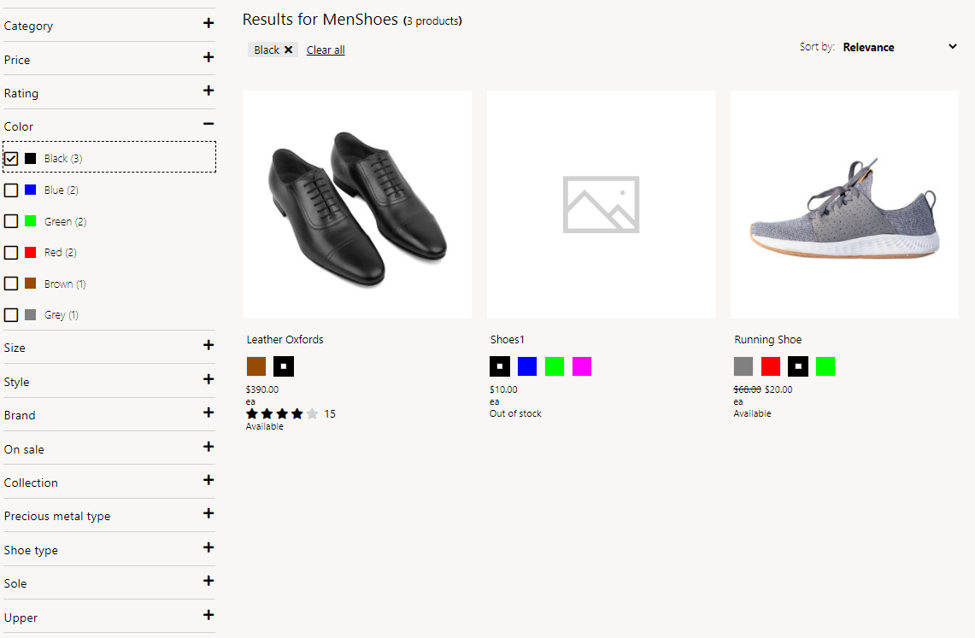The height and width of the screenshot is (638, 975).
Task: Open the Sort by Relevance dropdown
Action: [x=897, y=47]
